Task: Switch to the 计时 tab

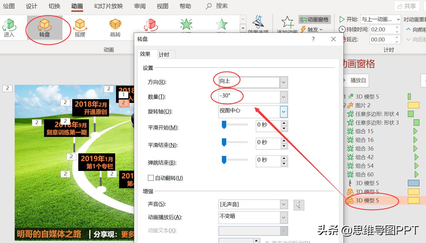Action: pyautogui.click(x=165, y=54)
